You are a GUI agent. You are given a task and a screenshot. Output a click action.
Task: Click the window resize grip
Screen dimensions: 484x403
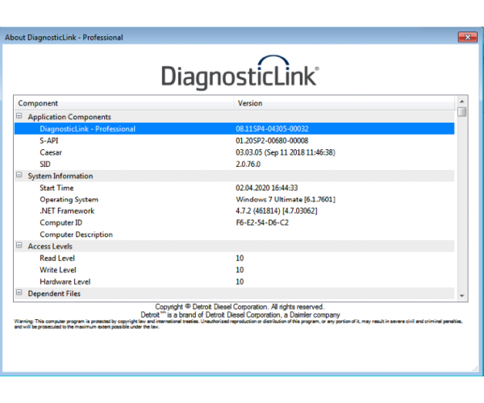(x=475, y=368)
